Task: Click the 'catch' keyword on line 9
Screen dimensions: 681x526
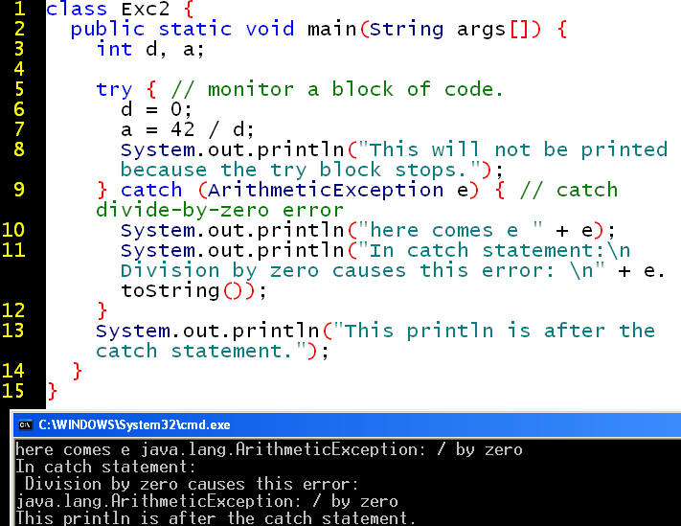Action: pyautogui.click(x=151, y=190)
